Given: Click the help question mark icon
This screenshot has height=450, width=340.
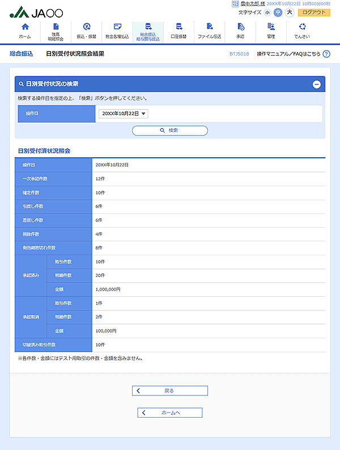Looking at the screenshot, I should click(x=326, y=54).
